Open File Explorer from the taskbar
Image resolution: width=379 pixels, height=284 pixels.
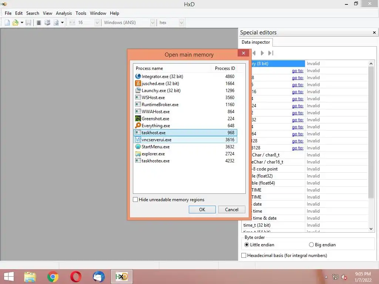(30, 277)
